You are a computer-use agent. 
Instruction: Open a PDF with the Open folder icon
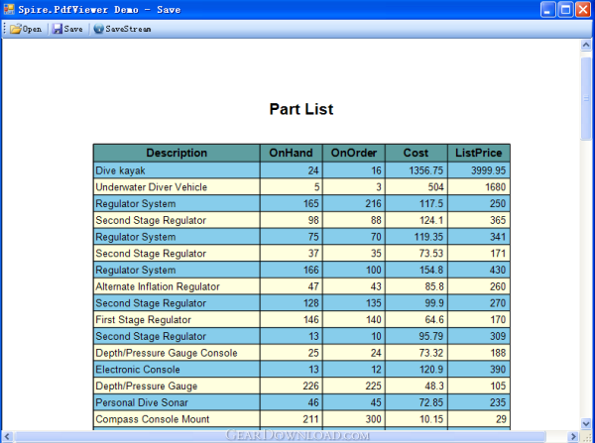[x=16, y=29]
